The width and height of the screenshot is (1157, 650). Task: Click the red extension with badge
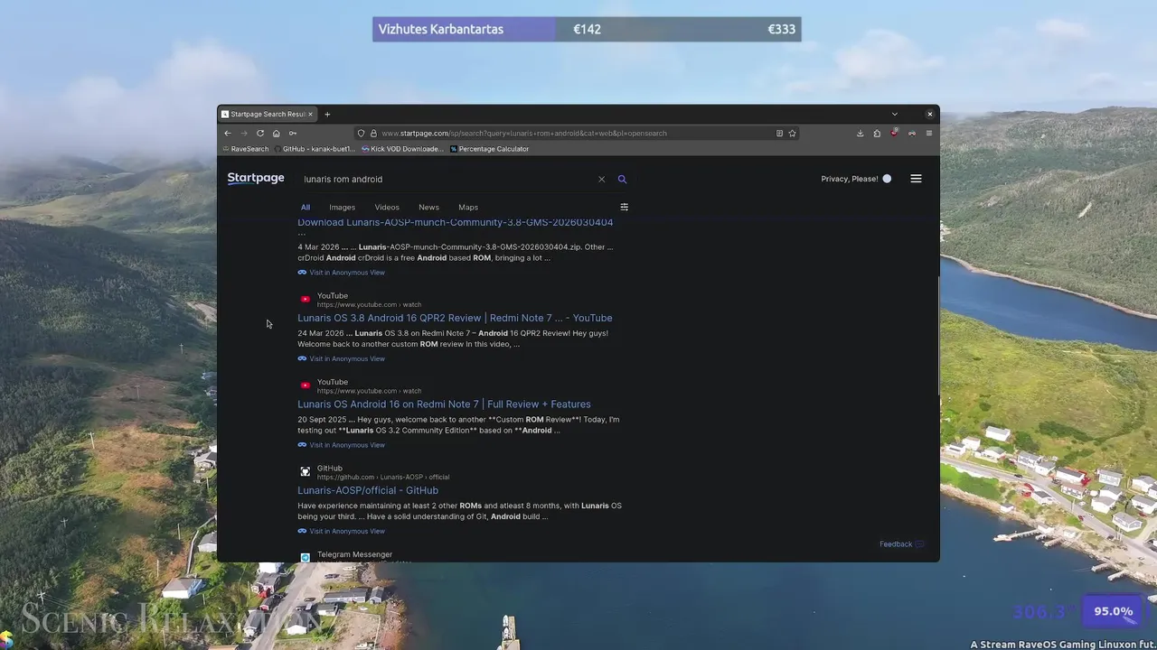click(894, 133)
